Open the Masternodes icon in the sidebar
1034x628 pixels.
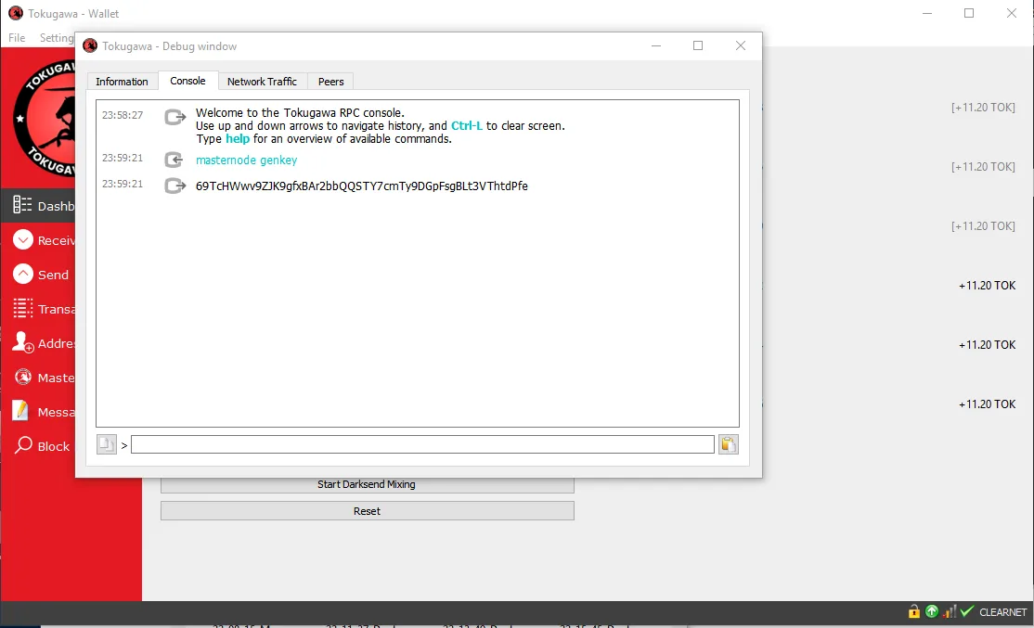pyautogui.click(x=23, y=377)
